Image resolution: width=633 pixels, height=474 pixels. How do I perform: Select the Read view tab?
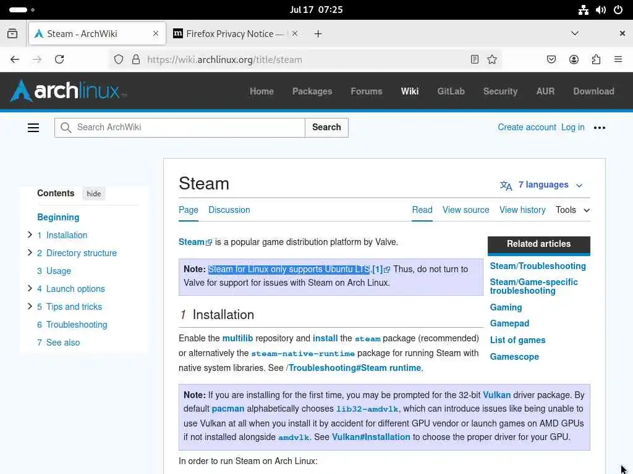tap(422, 210)
